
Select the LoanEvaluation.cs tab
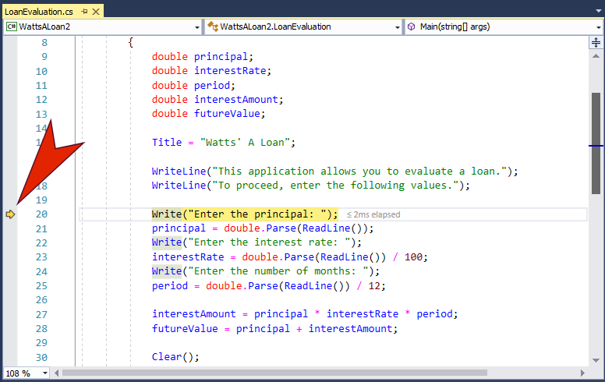coord(38,12)
